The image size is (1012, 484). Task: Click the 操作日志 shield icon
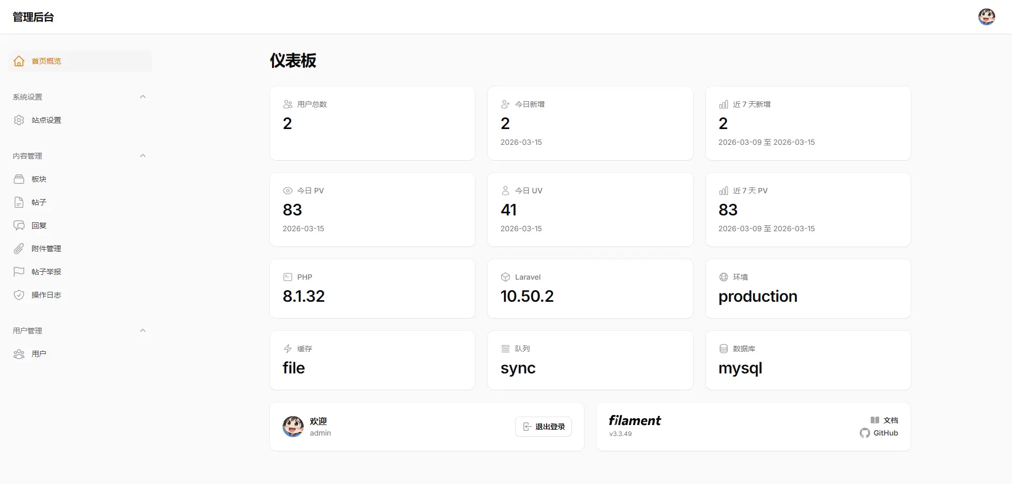[x=19, y=295]
